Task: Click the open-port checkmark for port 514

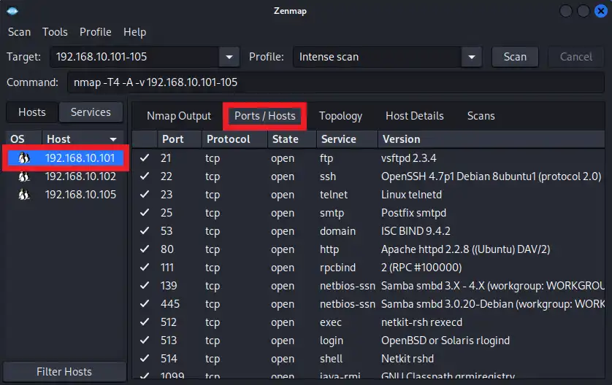Action: (145, 359)
